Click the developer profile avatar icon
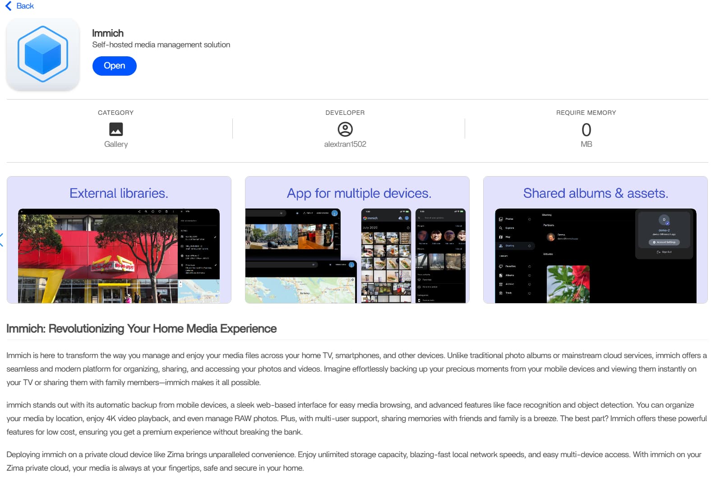The width and height of the screenshot is (711, 504). coord(345,129)
